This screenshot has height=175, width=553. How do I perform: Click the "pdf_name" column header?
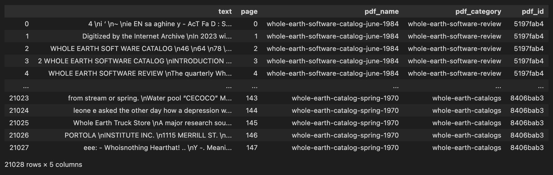(x=381, y=12)
